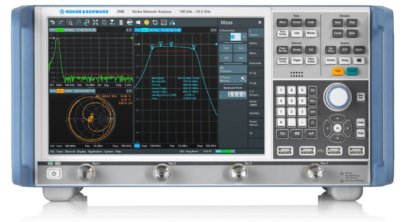
Task: Open the Trace menu in menu bar
Action: click(59, 151)
